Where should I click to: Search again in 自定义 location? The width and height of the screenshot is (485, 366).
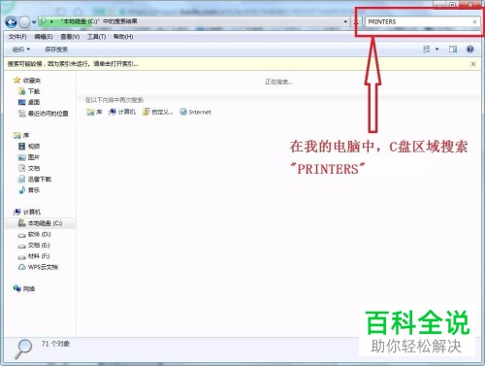(158, 112)
